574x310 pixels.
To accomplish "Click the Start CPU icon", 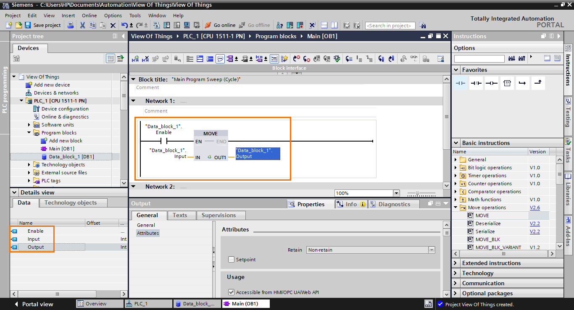I will [x=290, y=25].
